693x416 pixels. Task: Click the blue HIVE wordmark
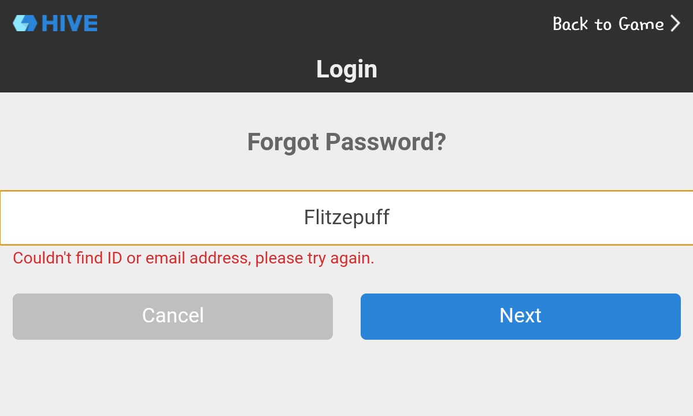[69, 24]
